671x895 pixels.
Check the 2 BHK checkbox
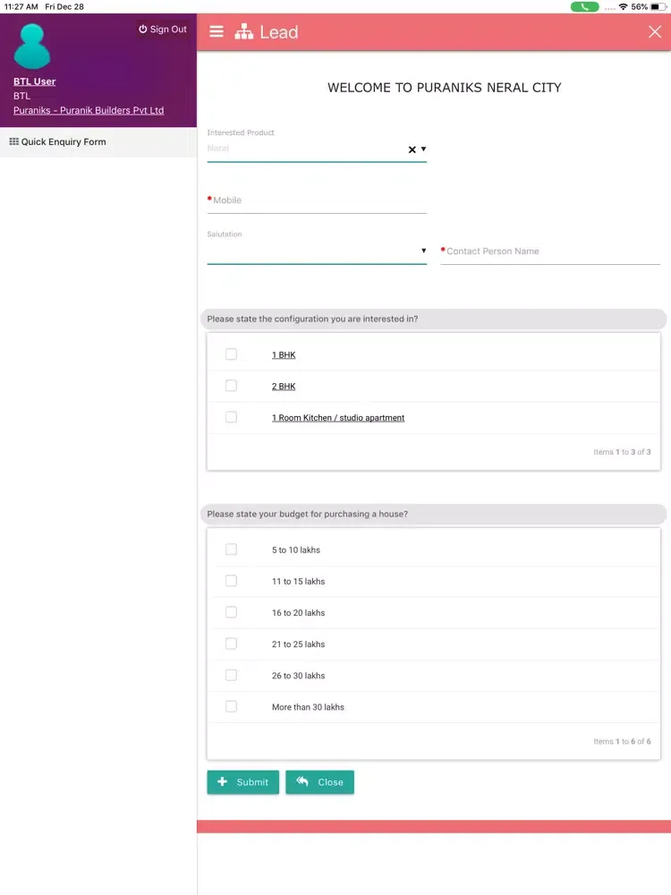pyautogui.click(x=231, y=386)
